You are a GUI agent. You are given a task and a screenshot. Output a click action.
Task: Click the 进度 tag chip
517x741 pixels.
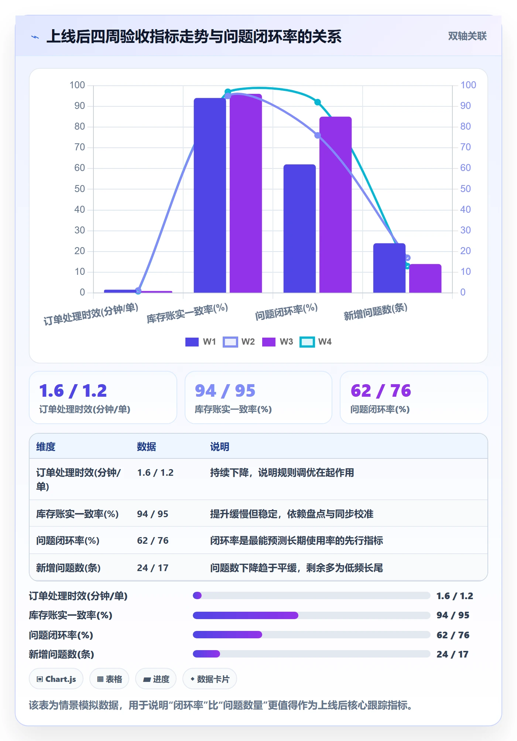pos(156,679)
